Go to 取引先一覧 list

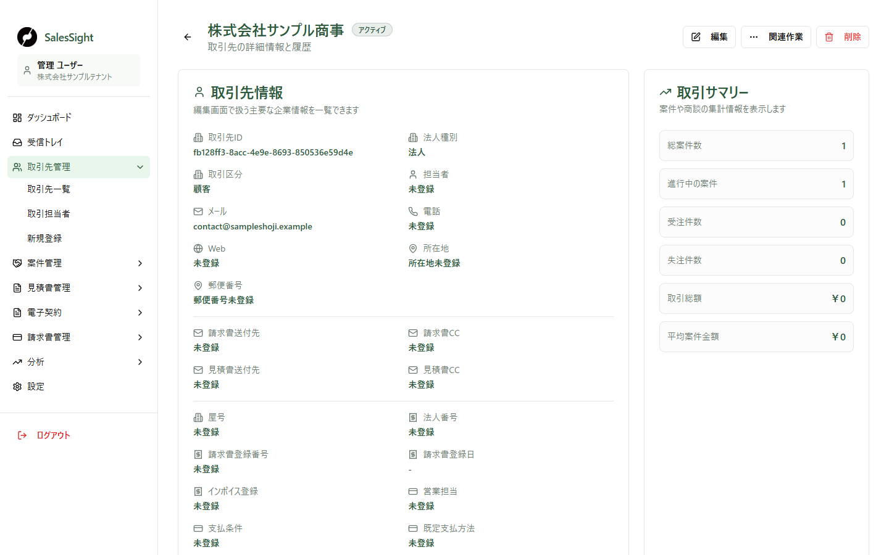[x=49, y=189]
